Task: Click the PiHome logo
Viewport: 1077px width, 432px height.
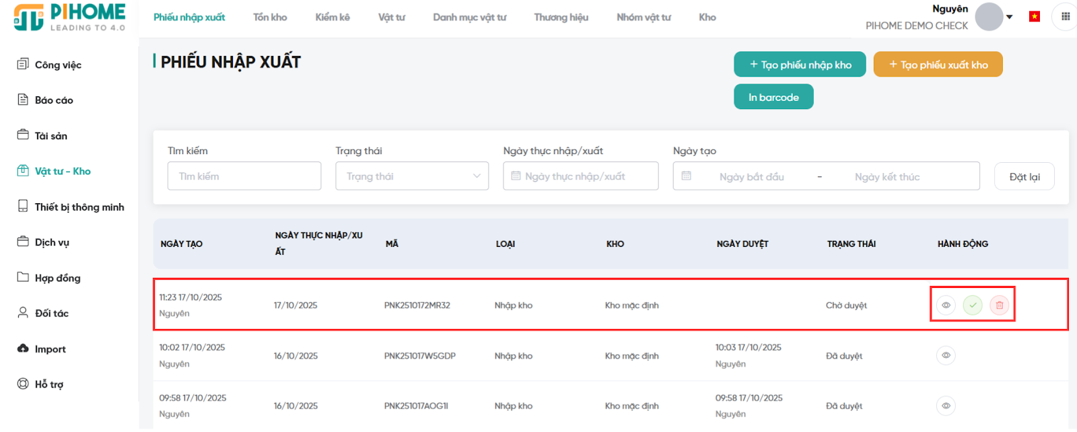Action: point(70,17)
